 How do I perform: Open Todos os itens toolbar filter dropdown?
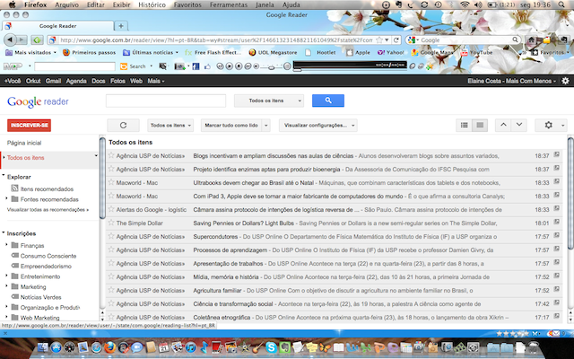tap(170, 126)
